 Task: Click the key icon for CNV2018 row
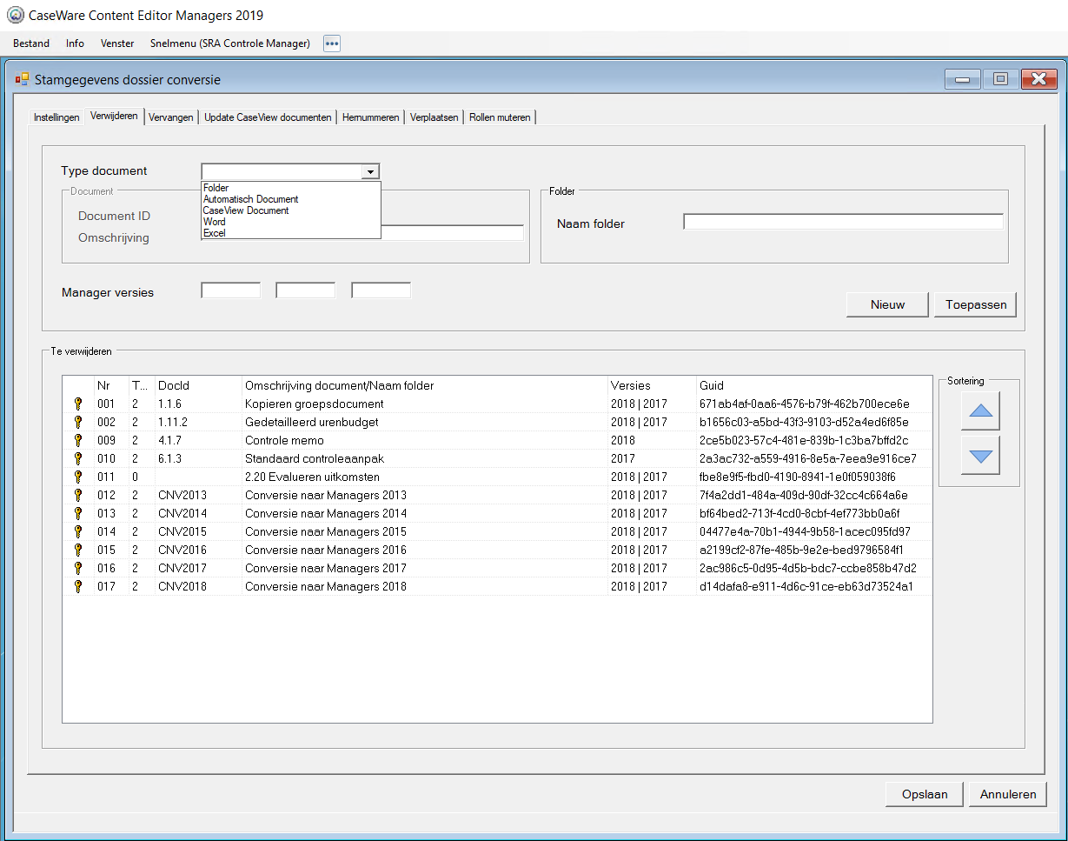[77, 586]
